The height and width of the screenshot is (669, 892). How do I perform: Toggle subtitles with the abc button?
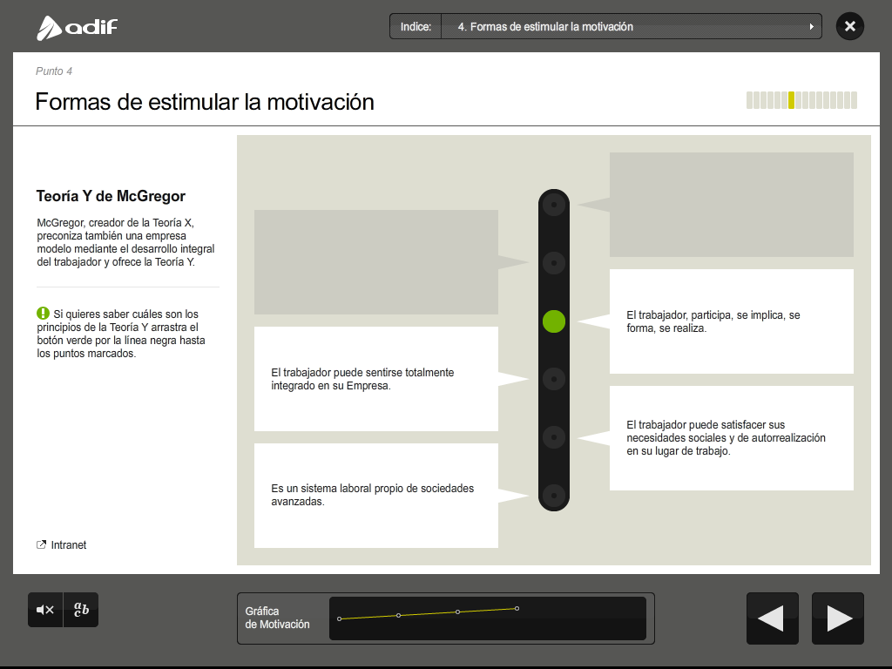pos(81,610)
